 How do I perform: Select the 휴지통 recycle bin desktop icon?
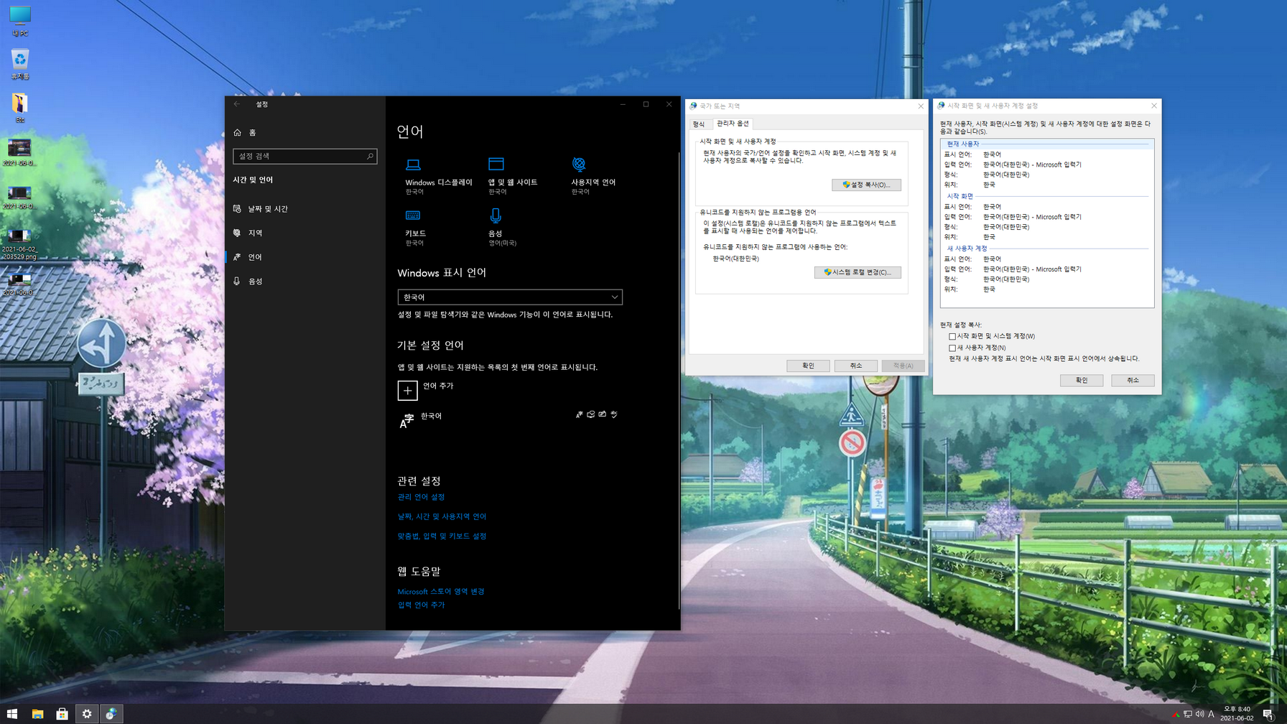pyautogui.click(x=20, y=64)
